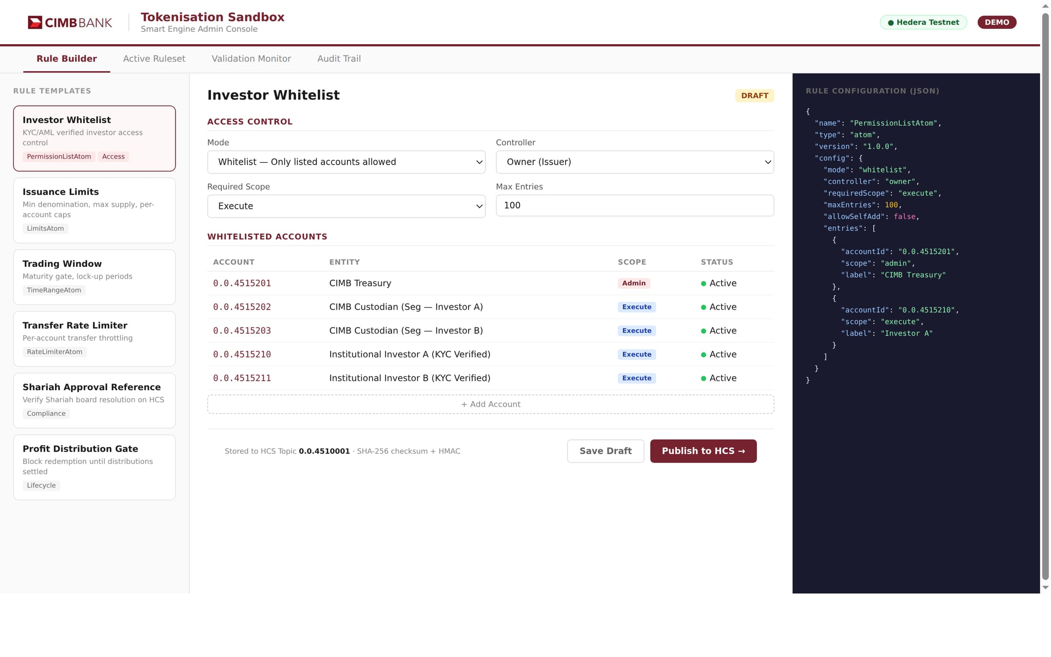
Task: Open the Controller dropdown
Action: tap(634, 162)
